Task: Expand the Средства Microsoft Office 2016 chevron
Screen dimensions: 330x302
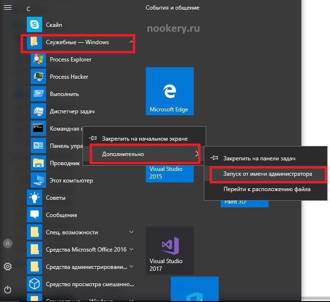Action: [x=131, y=249]
